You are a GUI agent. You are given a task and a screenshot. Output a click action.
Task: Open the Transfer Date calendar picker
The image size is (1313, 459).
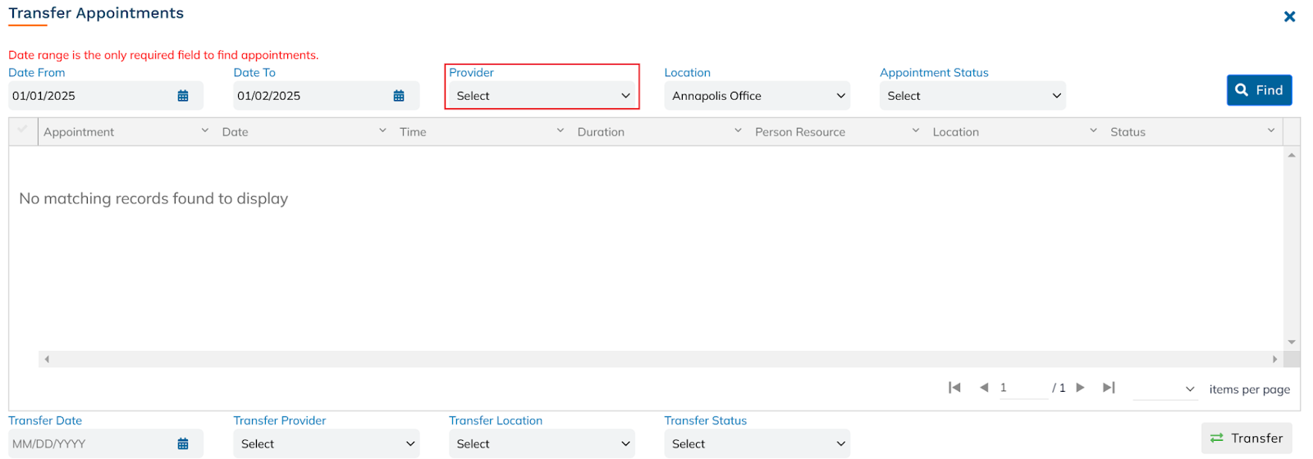[x=183, y=444]
